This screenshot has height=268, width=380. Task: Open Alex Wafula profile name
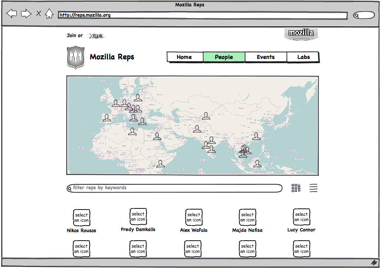point(194,230)
